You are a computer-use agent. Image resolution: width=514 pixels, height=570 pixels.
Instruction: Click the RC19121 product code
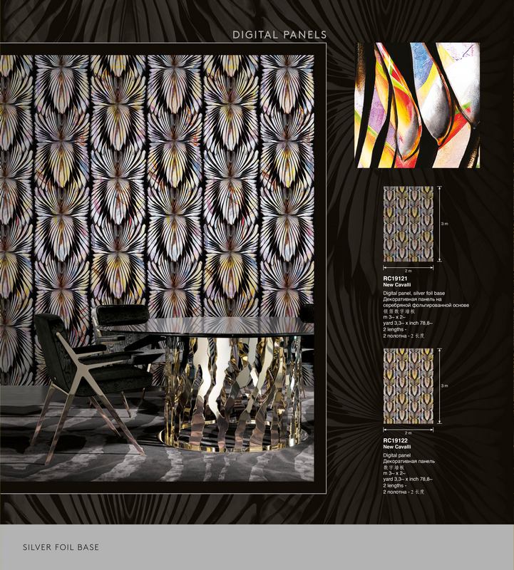point(394,279)
